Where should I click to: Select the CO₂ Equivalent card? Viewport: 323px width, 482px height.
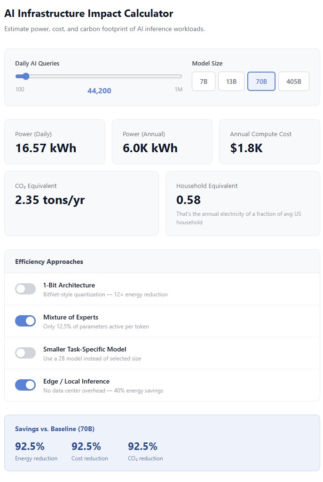click(x=82, y=203)
